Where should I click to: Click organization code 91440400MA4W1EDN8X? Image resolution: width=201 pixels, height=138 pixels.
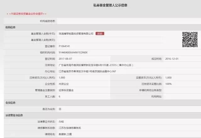(x=73, y=52)
